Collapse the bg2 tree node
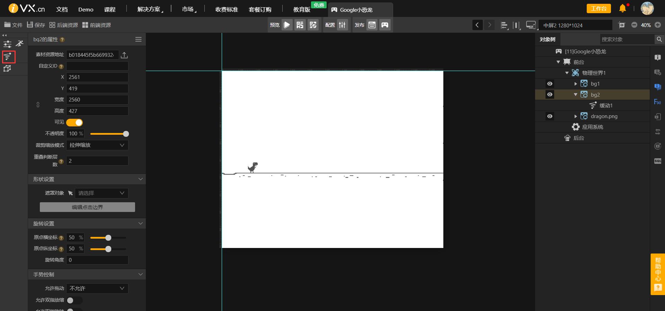Image resolution: width=665 pixels, height=311 pixels. (x=576, y=95)
